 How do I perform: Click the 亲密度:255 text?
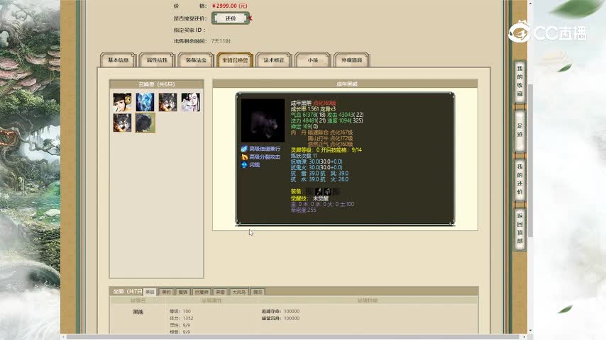coord(304,210)
